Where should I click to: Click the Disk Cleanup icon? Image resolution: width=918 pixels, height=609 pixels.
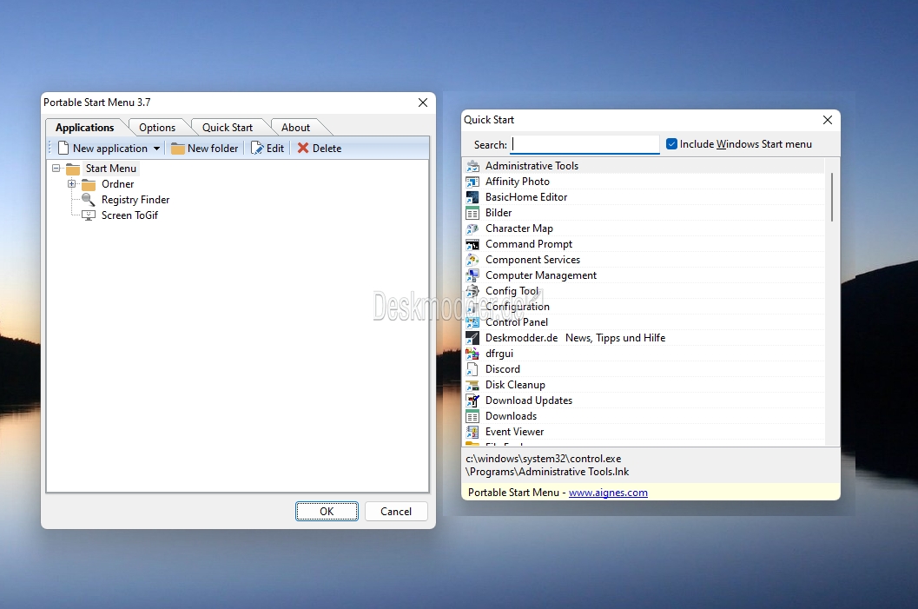pyautogui.click(x=472, y=385)
